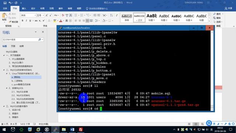Screen dimensions: 236x133
Task: Open the font size combo box
Action: pyautogui.click(x=40, y=15)
